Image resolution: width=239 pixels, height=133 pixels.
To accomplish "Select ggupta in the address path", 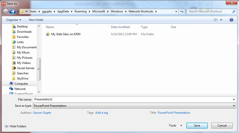I will coord(47,12).
